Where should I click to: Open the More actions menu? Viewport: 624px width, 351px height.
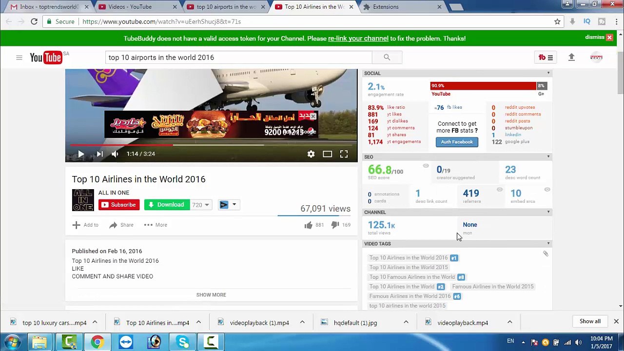[x=156, y=225]
